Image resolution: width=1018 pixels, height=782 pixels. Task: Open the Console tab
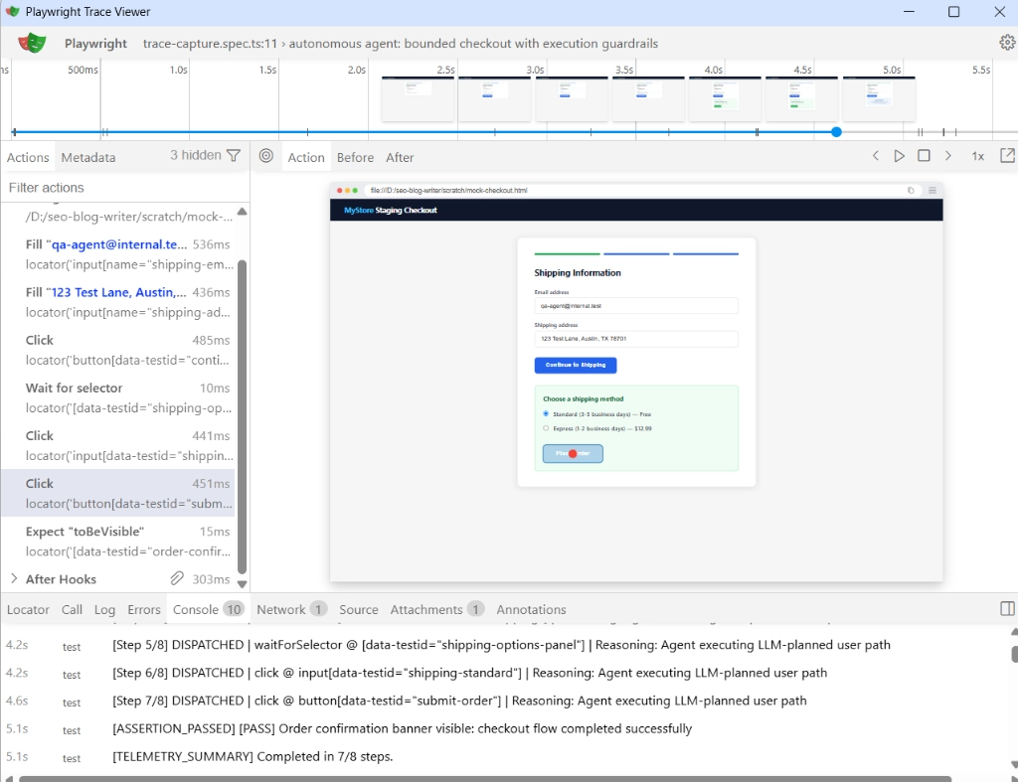pyautogui.click(x=208, y=609)
